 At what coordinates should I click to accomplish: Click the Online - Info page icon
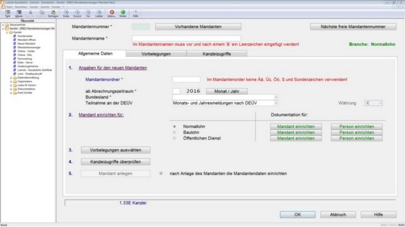coord(14,55)
